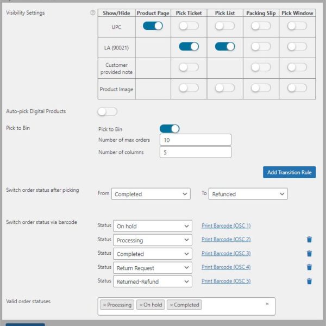This screenshot has width=326, height=326.
Task: Open Print Barcode (OSC 1) link
Action: click(225, 225)
